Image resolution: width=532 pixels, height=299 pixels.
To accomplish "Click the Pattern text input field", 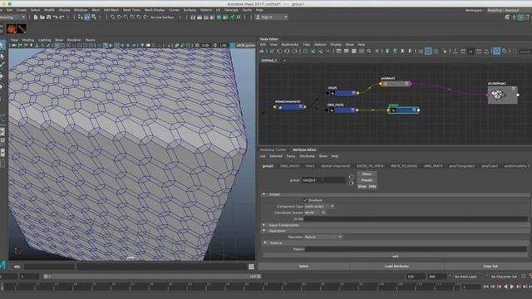I will point(416,249).
